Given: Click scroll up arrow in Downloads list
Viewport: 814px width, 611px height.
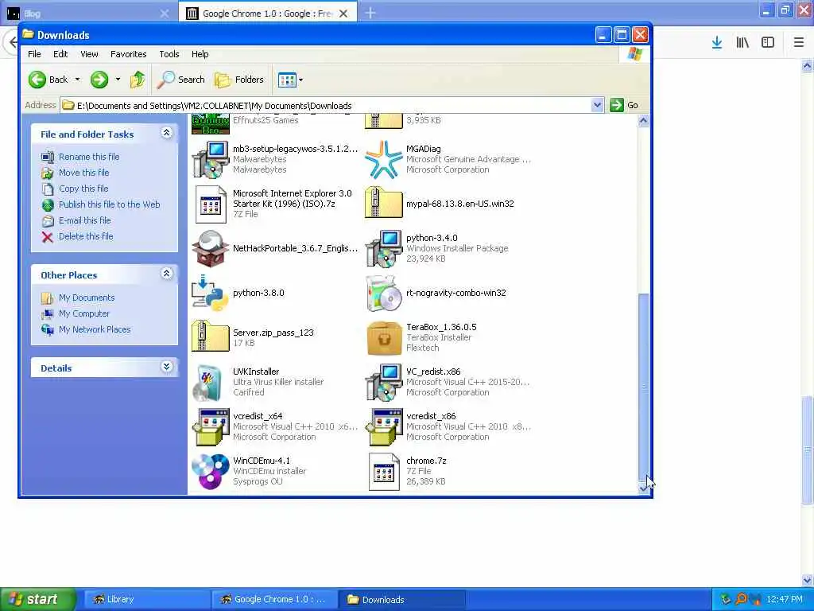Looking at the screenshot, I should point(643,121).
